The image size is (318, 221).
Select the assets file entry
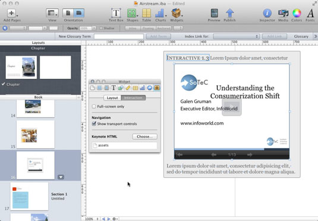[124, 145]
